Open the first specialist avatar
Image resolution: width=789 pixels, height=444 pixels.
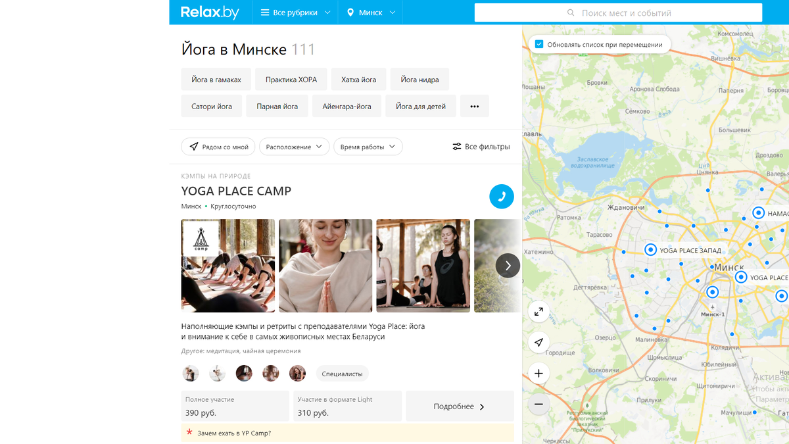point(190,374)
